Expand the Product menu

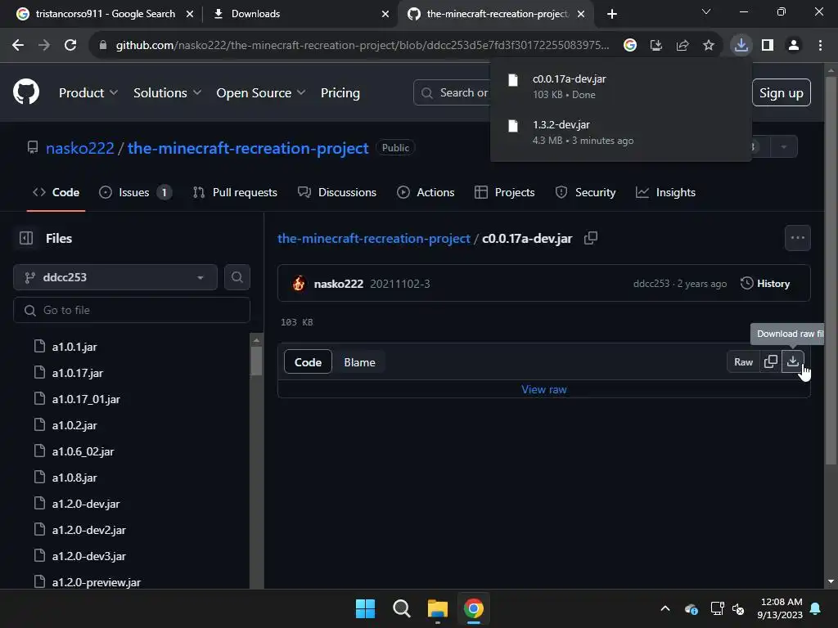click(88, 93)
